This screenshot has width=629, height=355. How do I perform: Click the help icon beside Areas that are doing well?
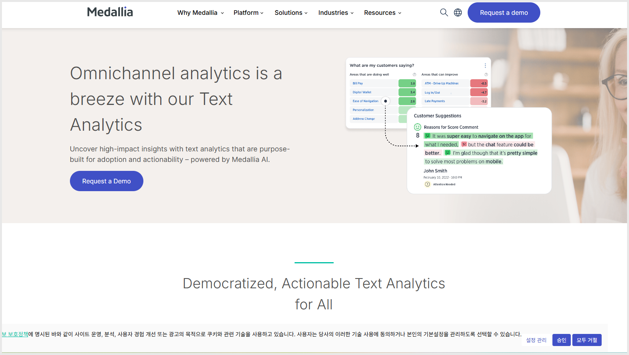click(x=415, y=74)
